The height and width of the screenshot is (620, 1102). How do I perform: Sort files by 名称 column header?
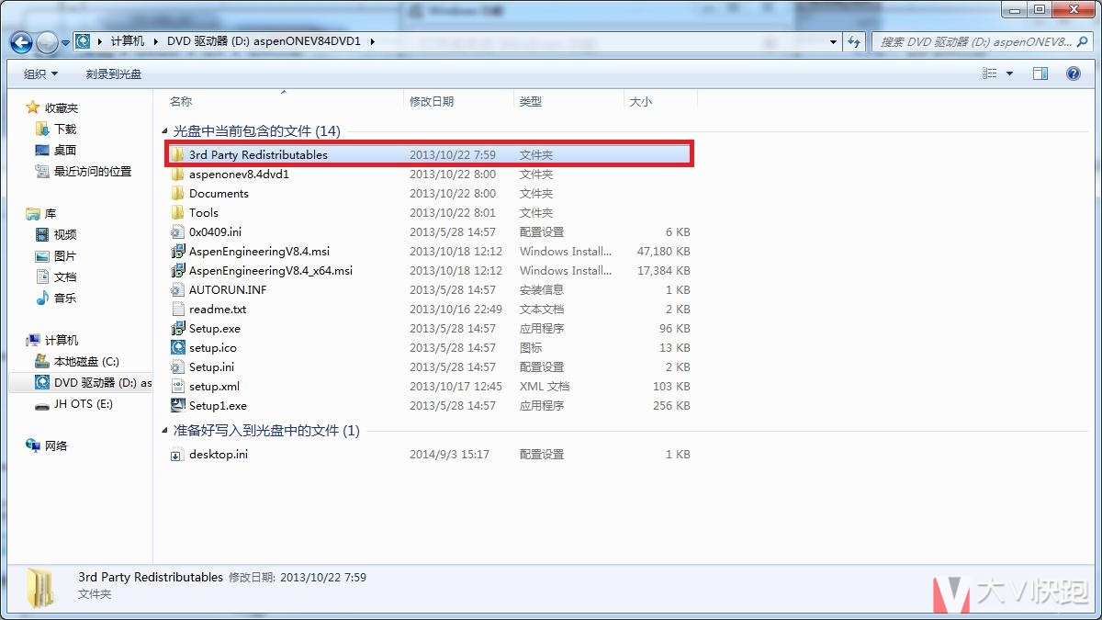(x=181, y=102)
